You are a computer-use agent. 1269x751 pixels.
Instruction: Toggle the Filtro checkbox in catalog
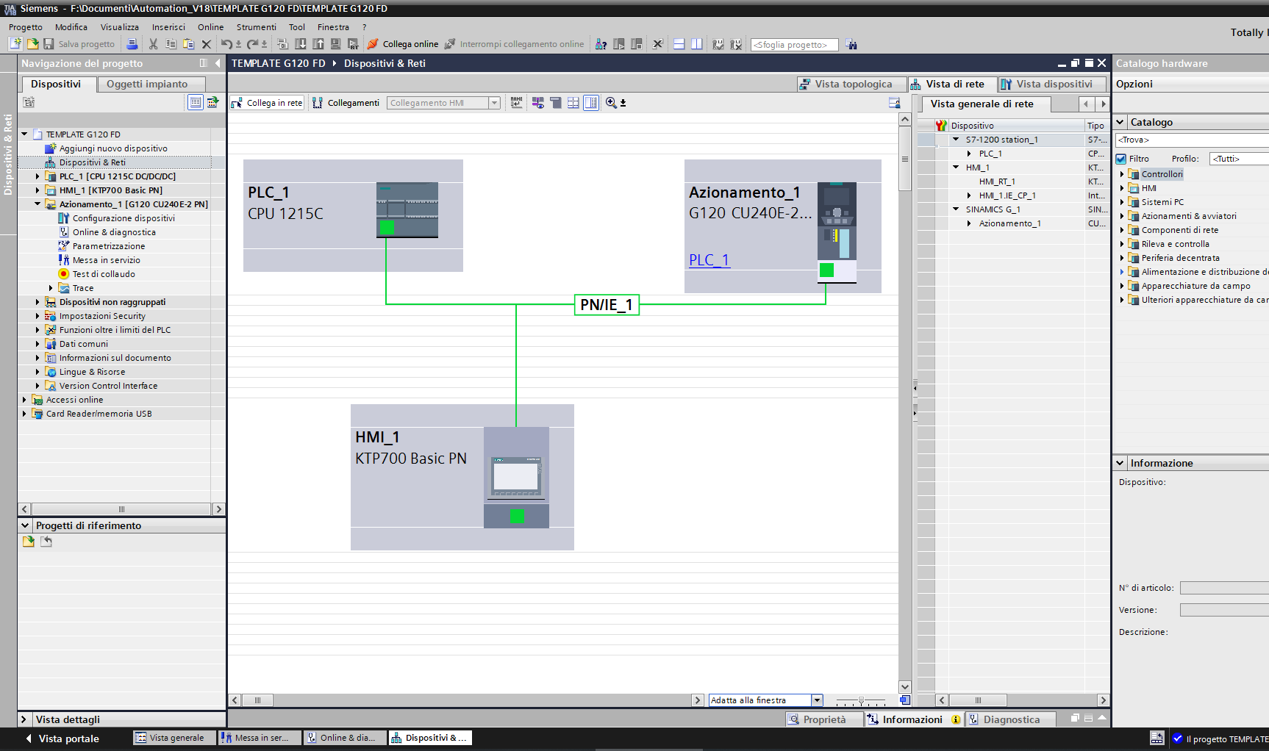(x=1121, y=159)
